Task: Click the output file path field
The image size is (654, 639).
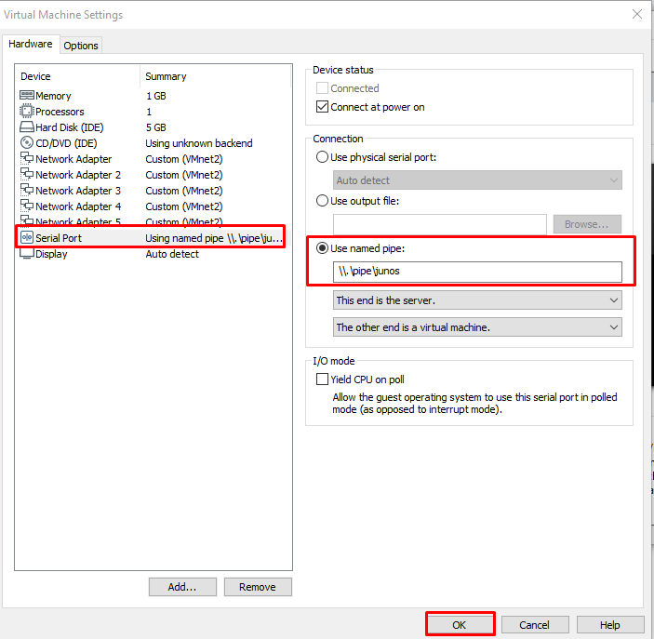Action: [440, 224]
